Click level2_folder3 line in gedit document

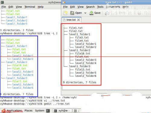86,60
